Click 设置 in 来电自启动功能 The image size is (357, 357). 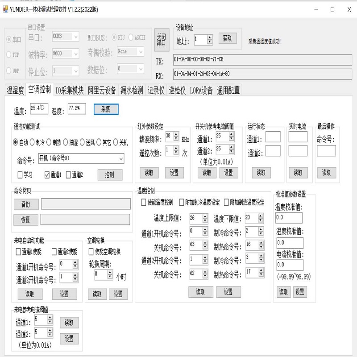pos(64,294)
